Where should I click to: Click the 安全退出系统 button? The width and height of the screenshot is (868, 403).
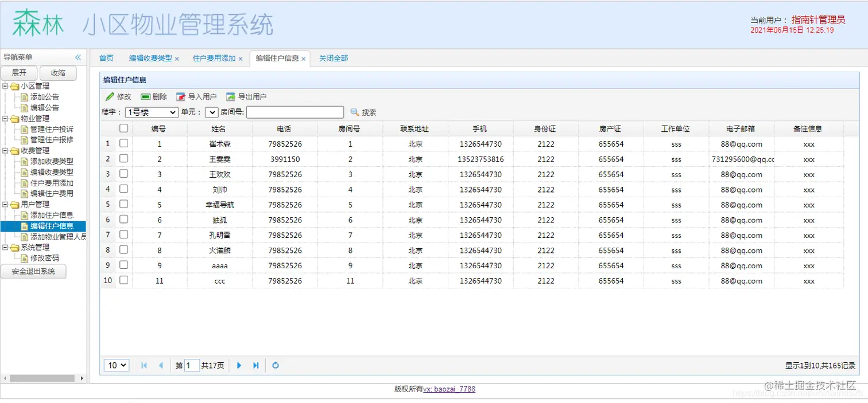pyautogui.click(x=33, y=271)
